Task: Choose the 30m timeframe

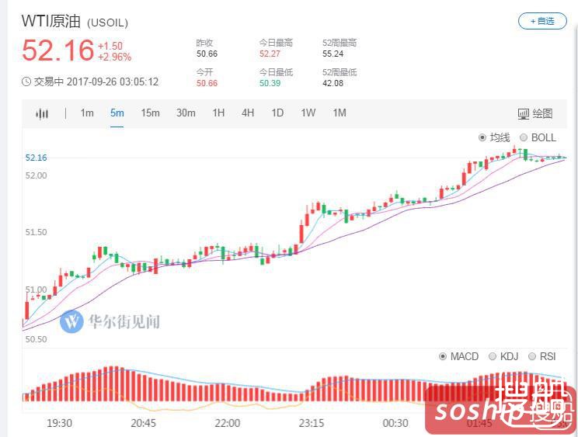Action: 186,113
